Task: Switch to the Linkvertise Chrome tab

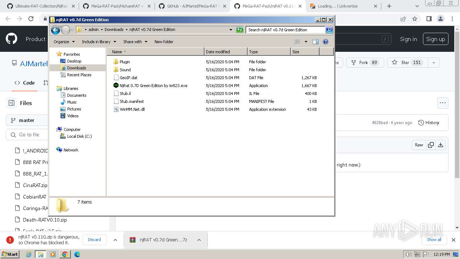Action: point(343,6)
